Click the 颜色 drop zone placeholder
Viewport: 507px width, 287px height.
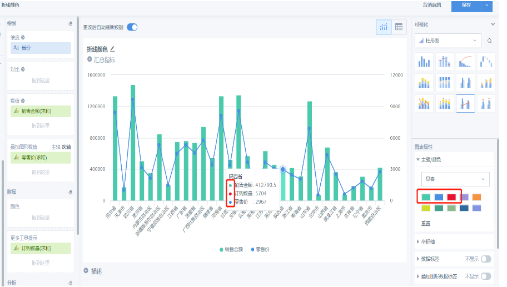tap(41, 218)
